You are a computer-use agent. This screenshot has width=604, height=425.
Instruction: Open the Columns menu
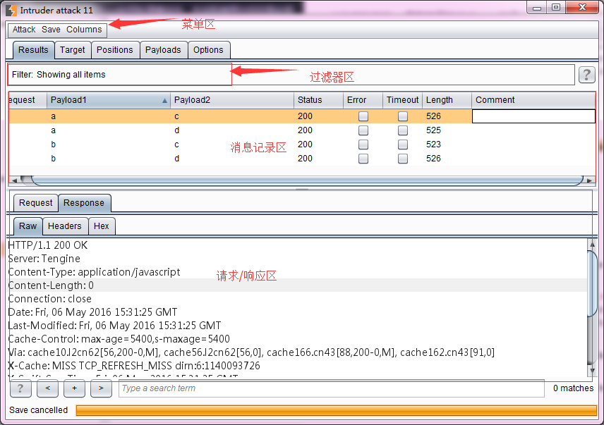coord(84,30)
